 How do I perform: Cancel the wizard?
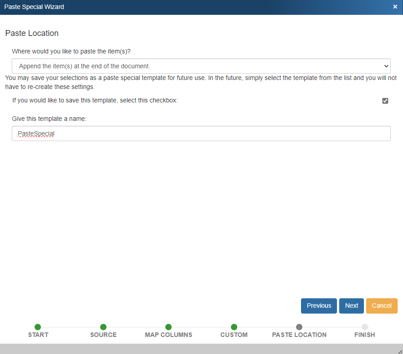tap(381, 305)
